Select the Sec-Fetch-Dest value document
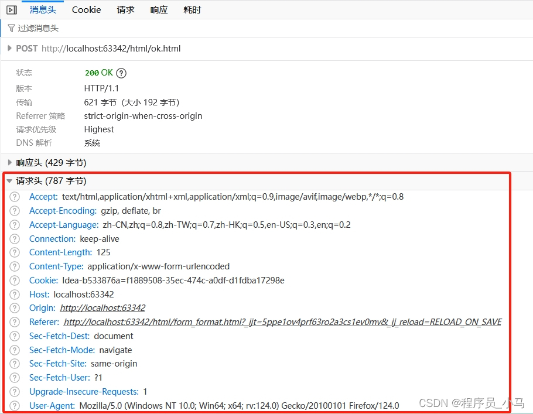The image size is (533, 414). (114, 336)
